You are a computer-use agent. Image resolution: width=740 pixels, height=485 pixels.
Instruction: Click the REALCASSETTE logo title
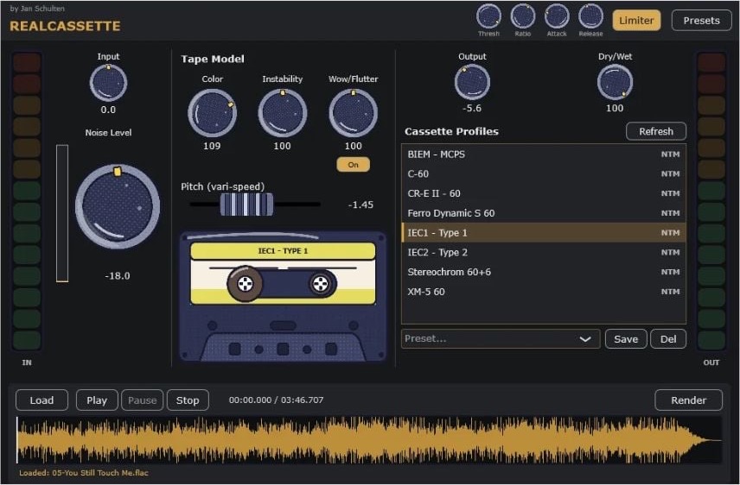(x=65, y=26)
